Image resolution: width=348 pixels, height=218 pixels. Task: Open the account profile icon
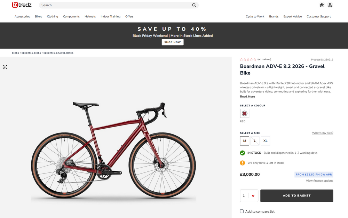pos(330,5)
